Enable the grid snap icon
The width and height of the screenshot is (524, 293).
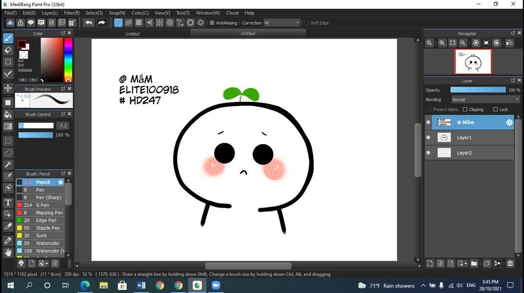[x=139, y=22]
